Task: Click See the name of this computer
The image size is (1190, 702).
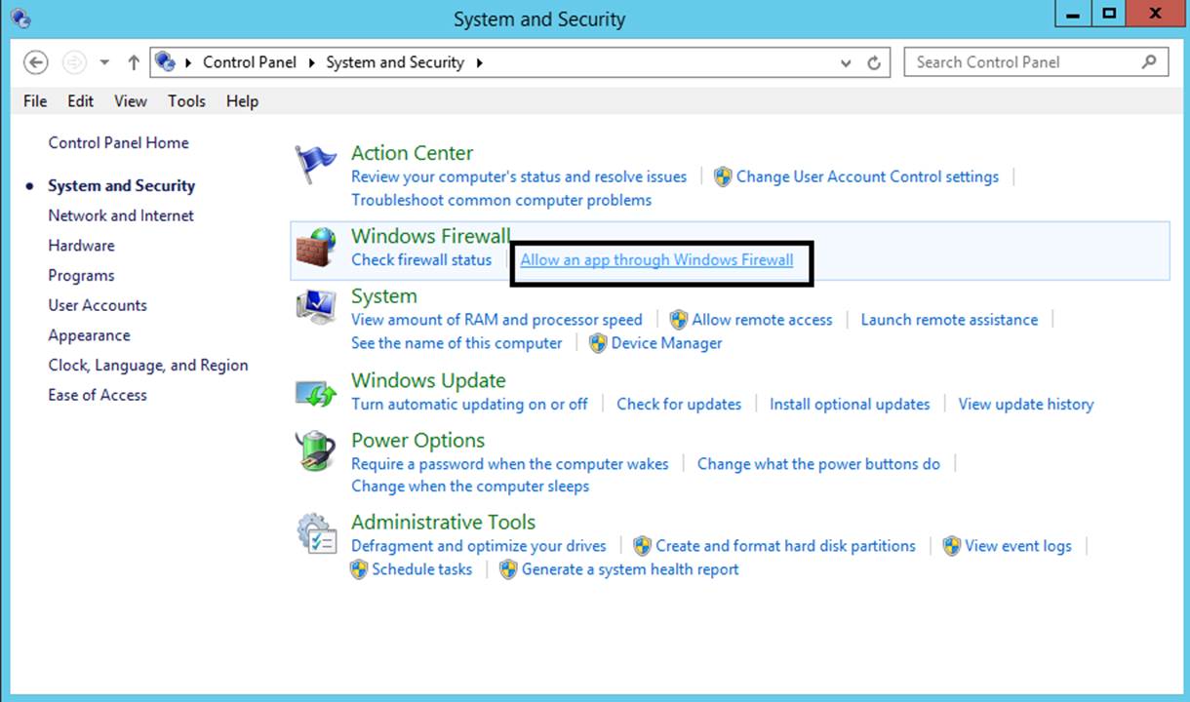Action: tap(456, 343)
